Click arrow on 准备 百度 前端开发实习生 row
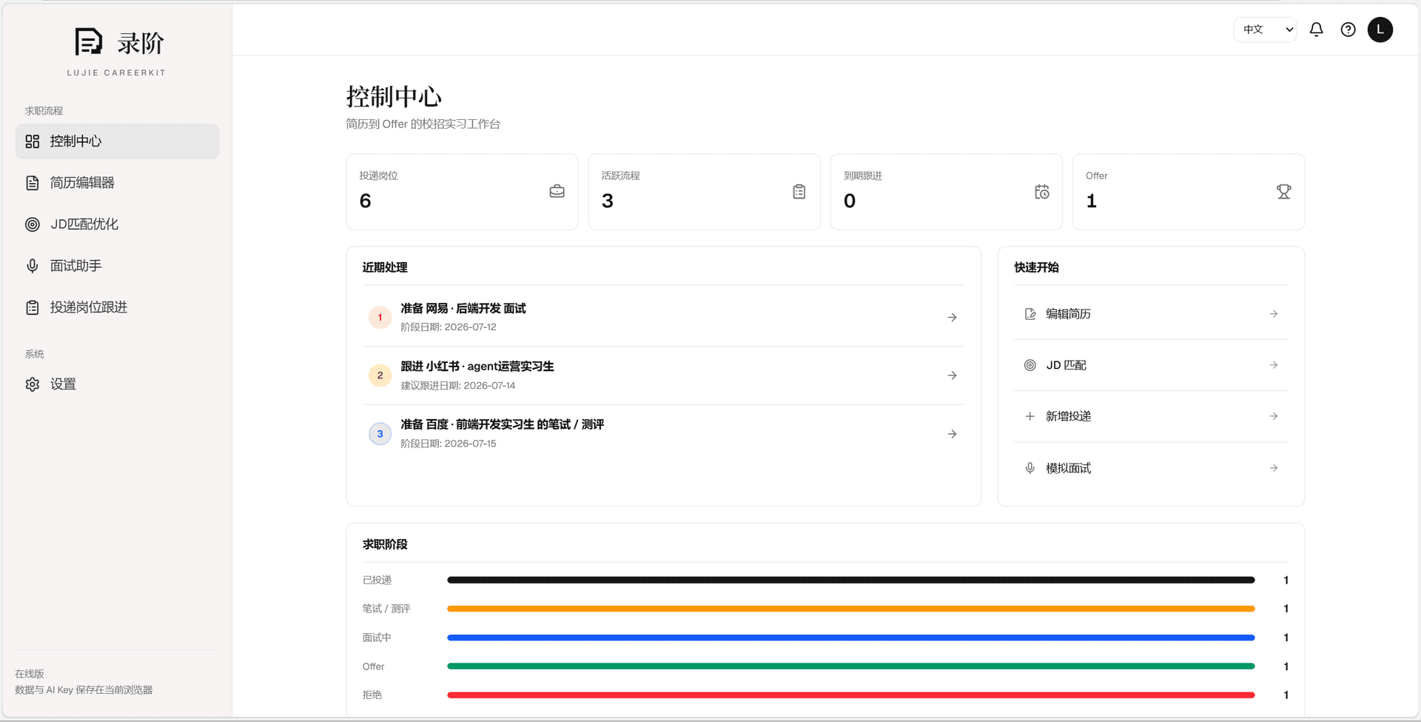This screenshot has height=722, width=1421. point(953,434)
